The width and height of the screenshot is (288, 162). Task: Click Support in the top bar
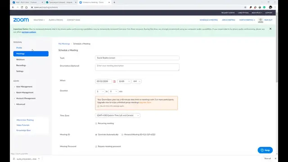coord(269,13)
